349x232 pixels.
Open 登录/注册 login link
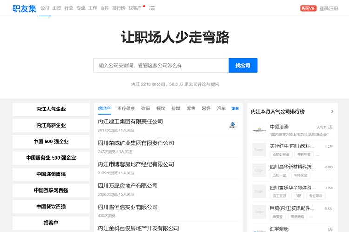(x=329, y=8)
